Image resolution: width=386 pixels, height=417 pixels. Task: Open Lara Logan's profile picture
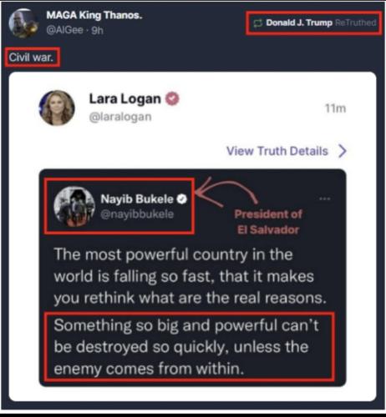pyautogui.click(x=57, y=108)
